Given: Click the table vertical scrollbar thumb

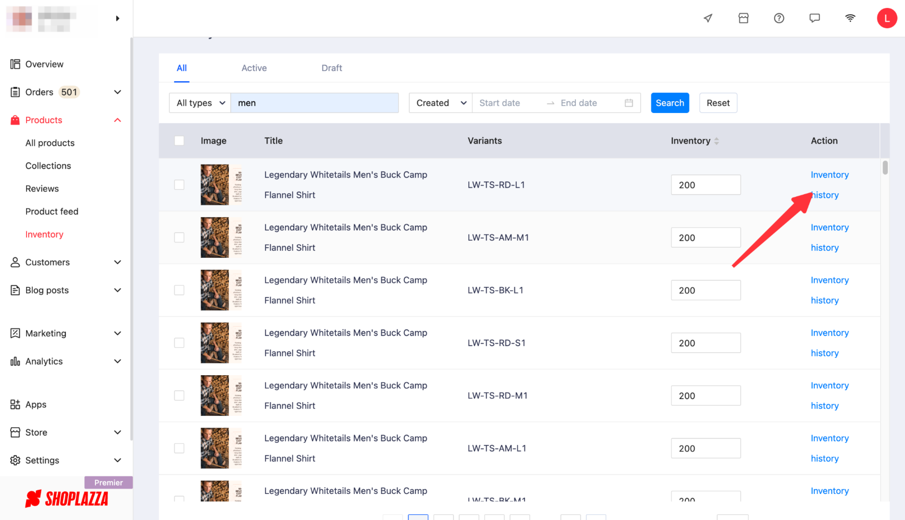Looking at the screenshot, I should pyautogui.click(x=885, y=168).
